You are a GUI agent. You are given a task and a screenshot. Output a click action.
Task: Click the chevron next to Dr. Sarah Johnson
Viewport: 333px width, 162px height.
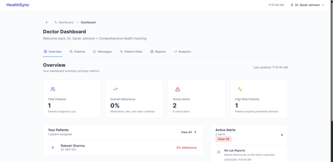pos(323,5)
